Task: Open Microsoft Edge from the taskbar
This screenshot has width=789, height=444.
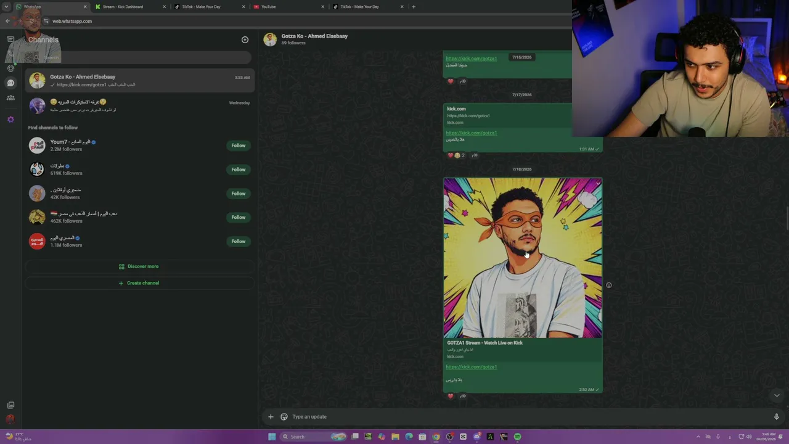Action: [x=409, y=437]
